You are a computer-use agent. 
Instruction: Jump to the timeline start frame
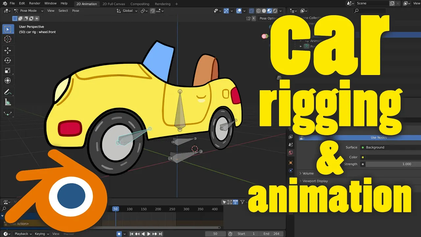[132, 234]
